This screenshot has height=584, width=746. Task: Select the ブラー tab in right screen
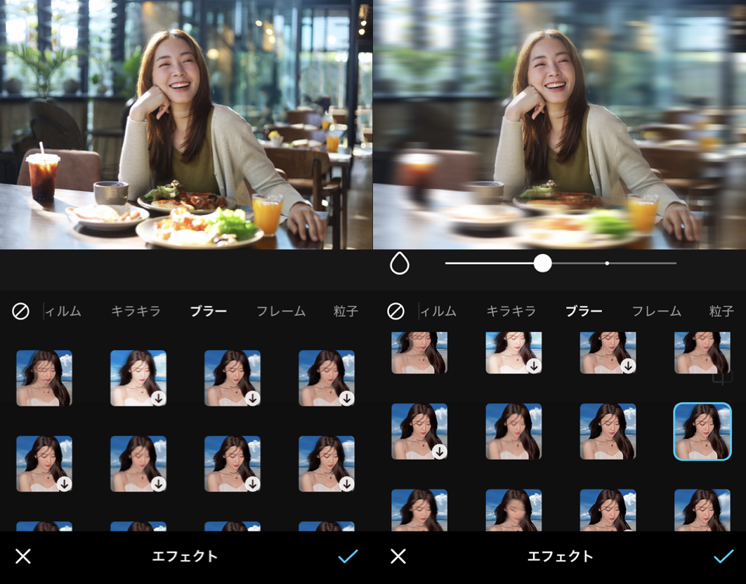pos(584,311)
